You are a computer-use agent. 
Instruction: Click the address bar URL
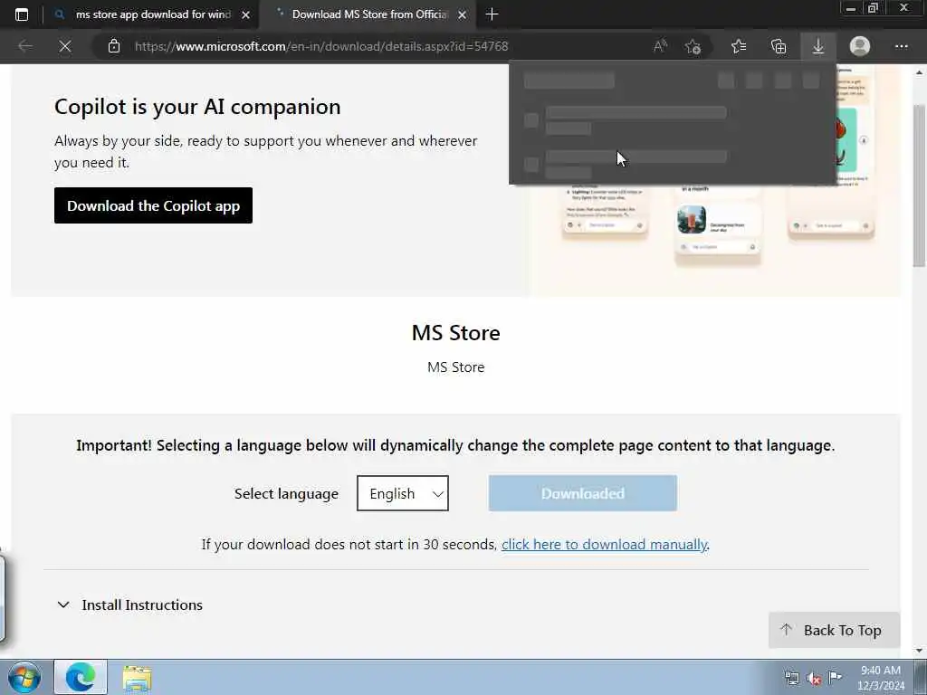coord(321,46)
